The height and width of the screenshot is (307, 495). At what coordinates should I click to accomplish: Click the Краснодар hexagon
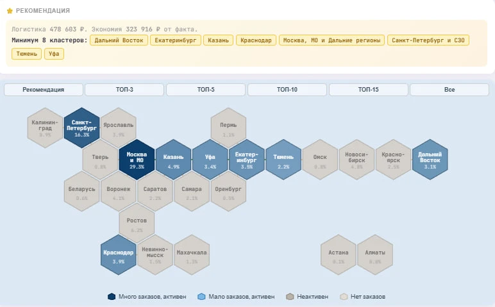[119, 254]
